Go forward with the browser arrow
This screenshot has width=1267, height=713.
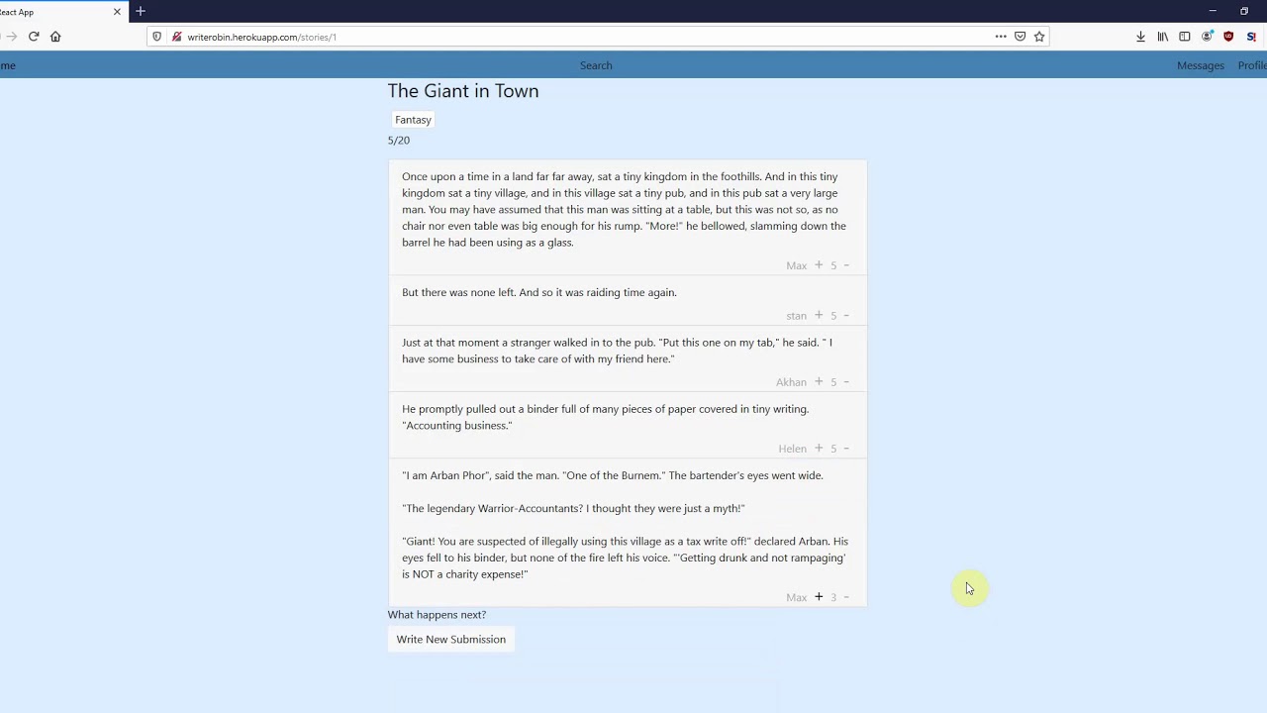(x=11, y=37)
